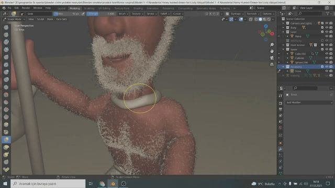
Task: Adjust the brush Strength slider
Action: (101, 14)
